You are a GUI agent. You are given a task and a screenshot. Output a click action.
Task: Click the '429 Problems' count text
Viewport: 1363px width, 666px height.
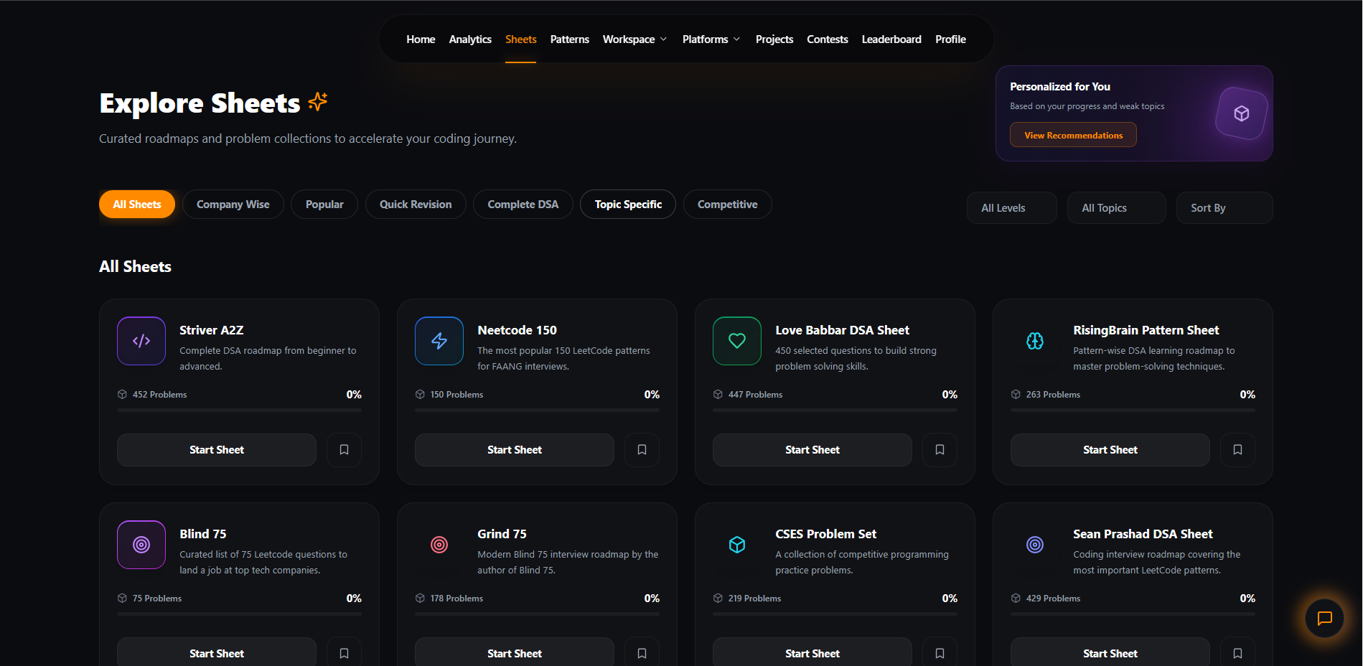click(1053, 599)
